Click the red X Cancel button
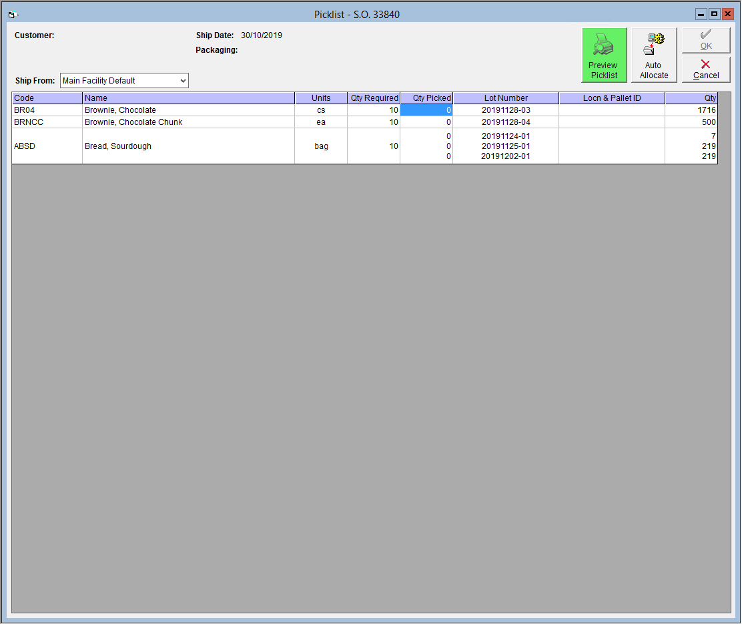 point(705,69)
